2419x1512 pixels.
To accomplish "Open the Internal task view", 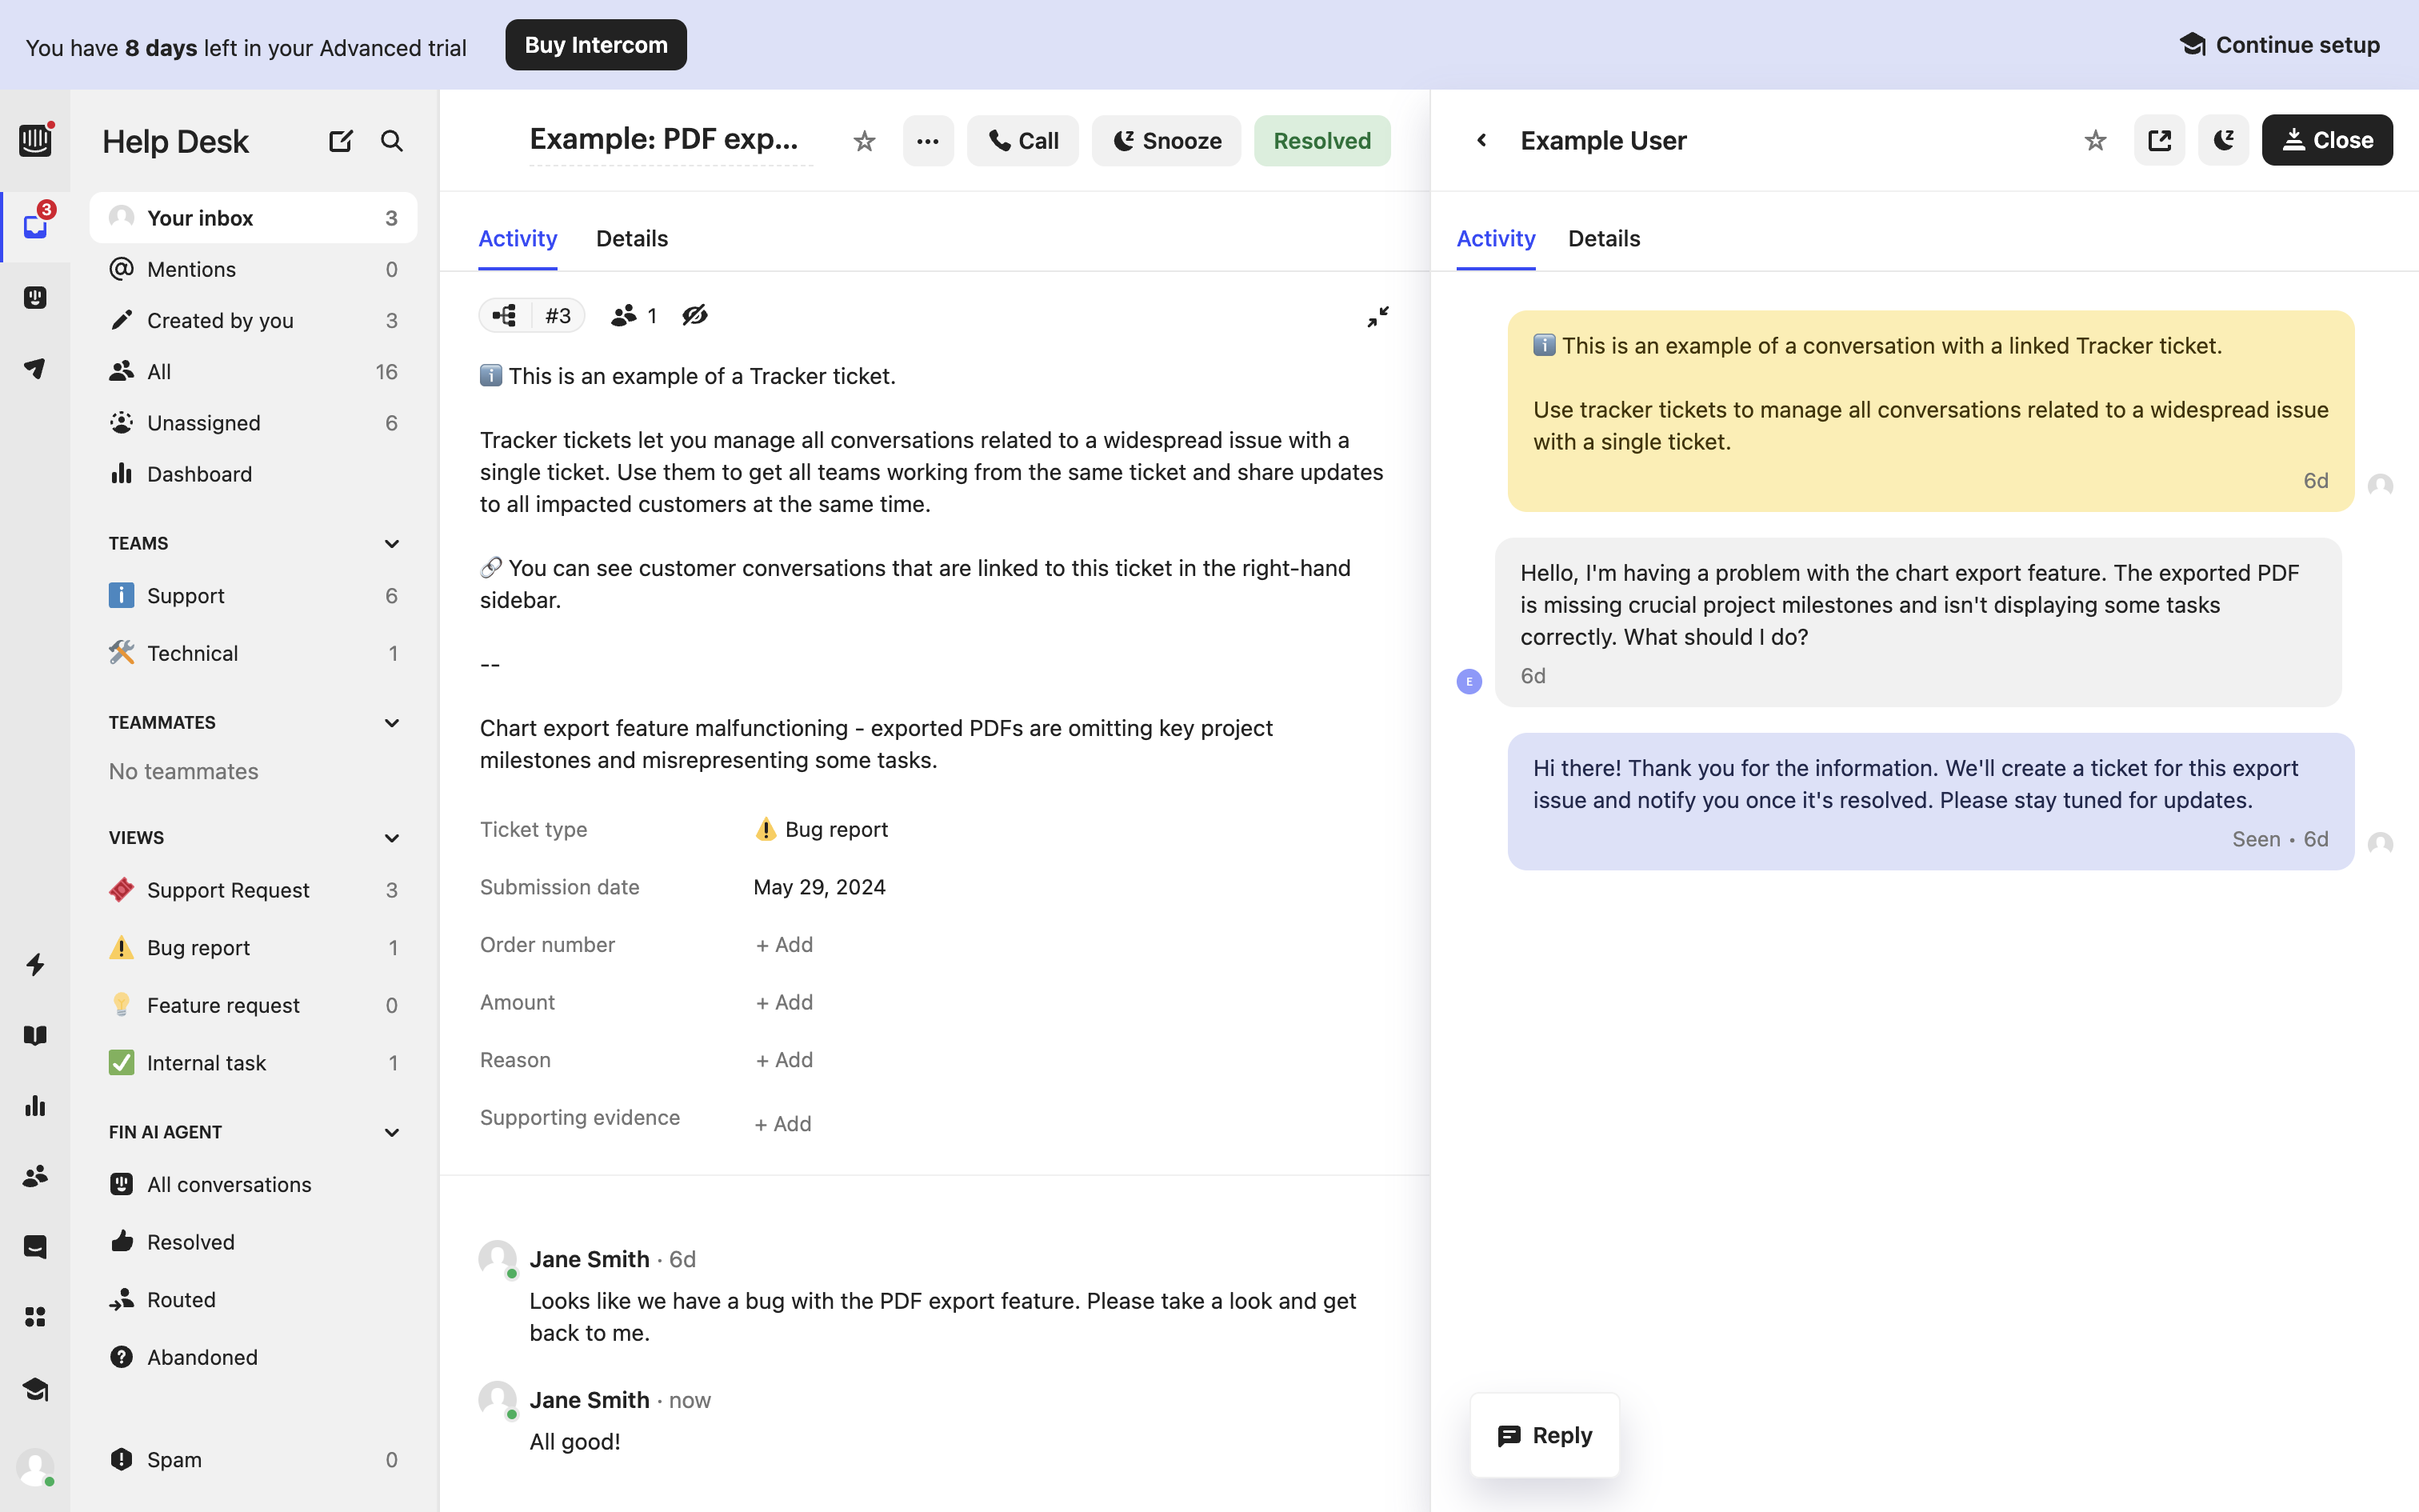I will (253, 1063).
